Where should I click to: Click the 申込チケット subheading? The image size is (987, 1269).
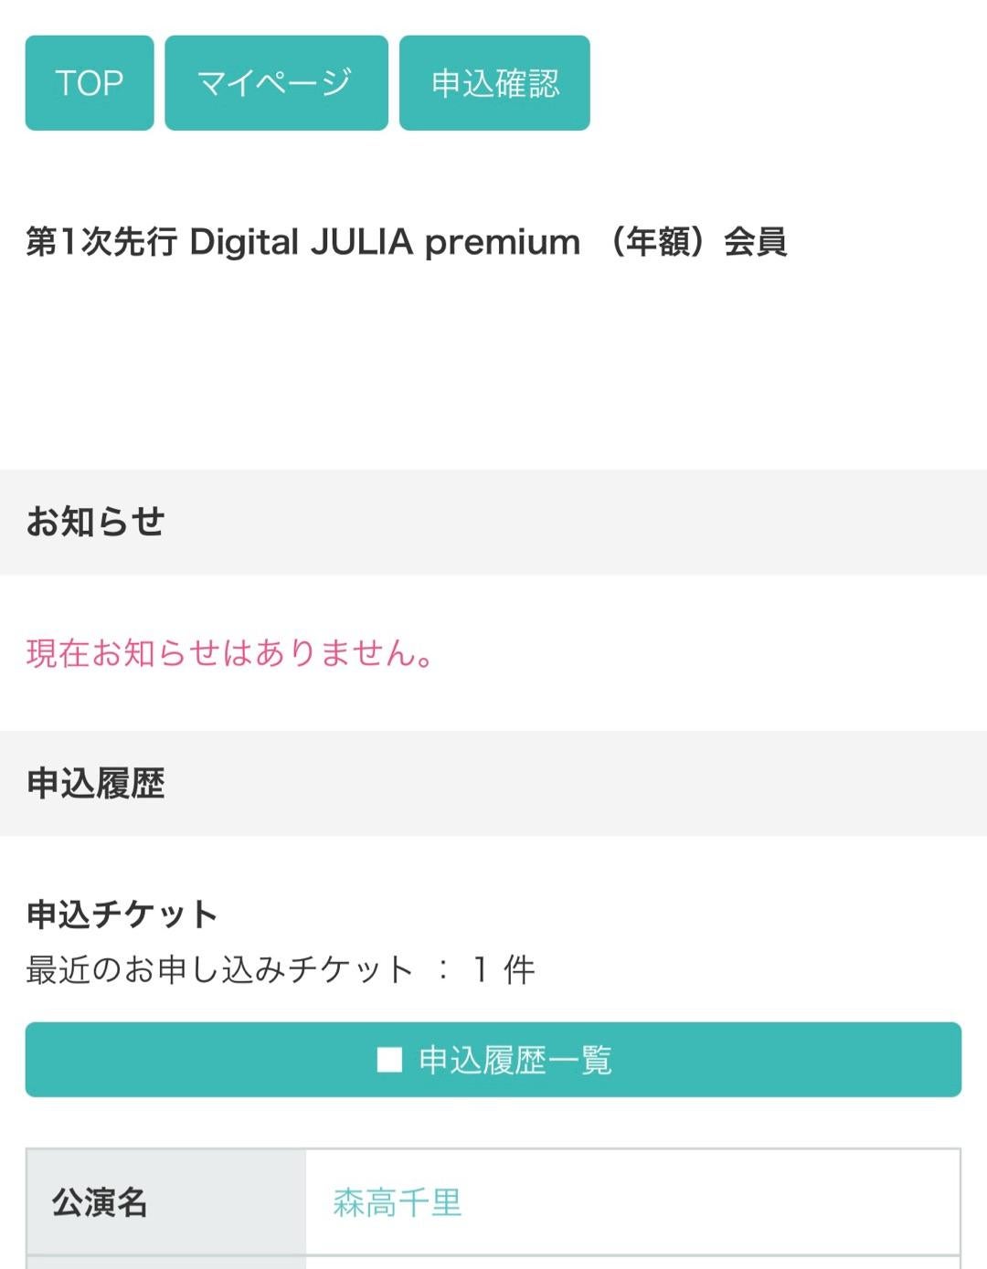tap(122, 914)
